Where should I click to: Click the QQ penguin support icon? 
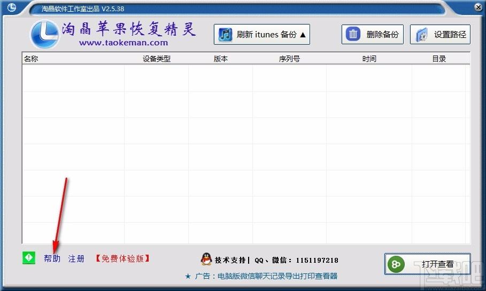click(x=206, y=259)
